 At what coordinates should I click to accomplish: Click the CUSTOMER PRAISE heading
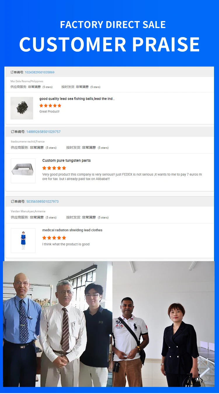point(109,44)
